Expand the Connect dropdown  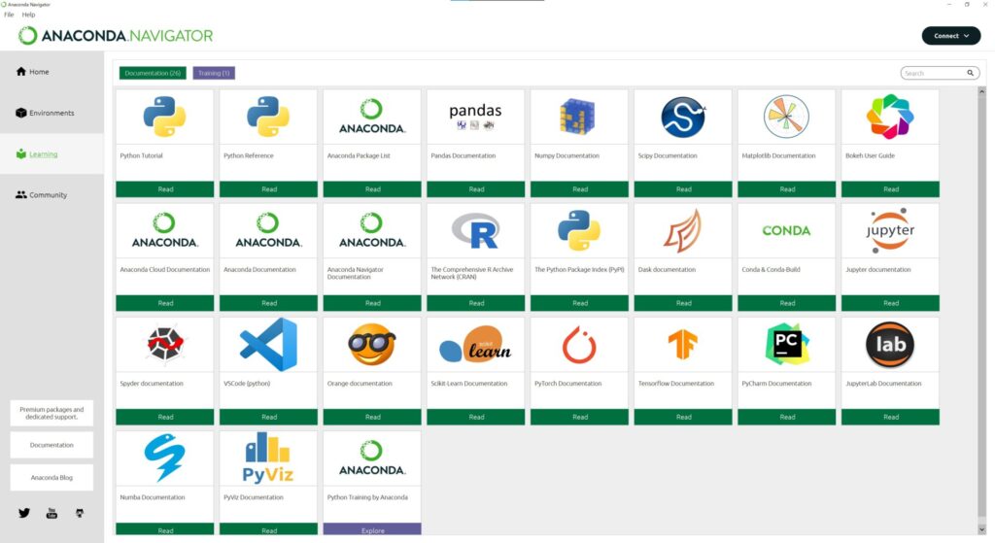(950, 36)
